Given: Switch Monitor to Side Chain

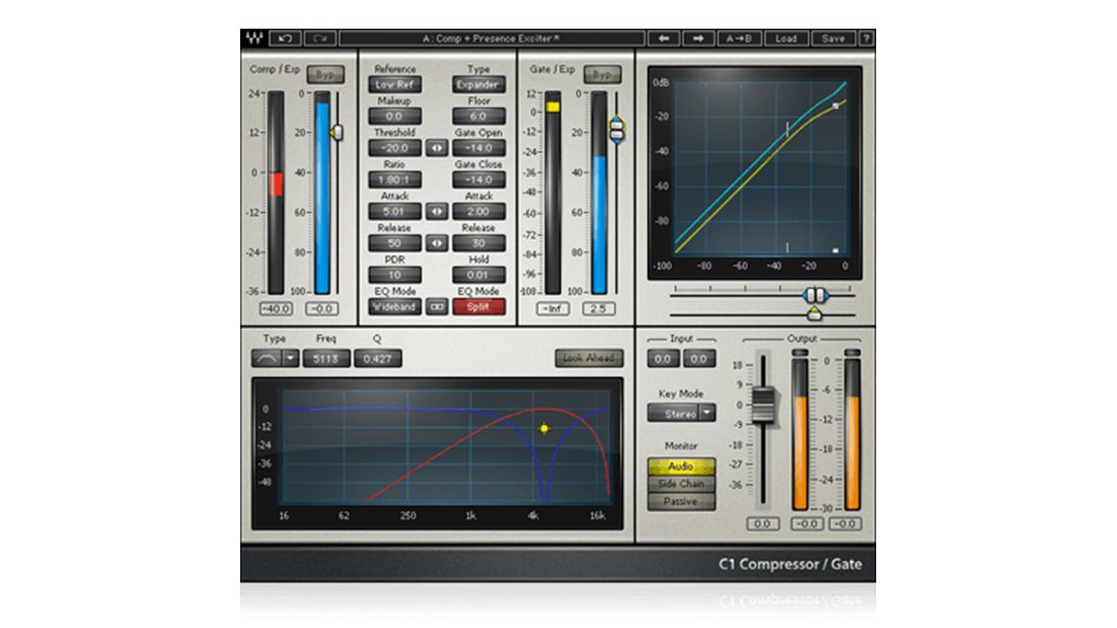Looking at the screenshot, I should 680,483.
